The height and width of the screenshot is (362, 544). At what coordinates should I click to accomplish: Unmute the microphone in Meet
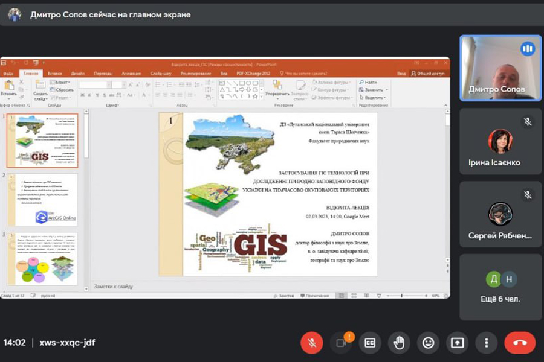312,343
